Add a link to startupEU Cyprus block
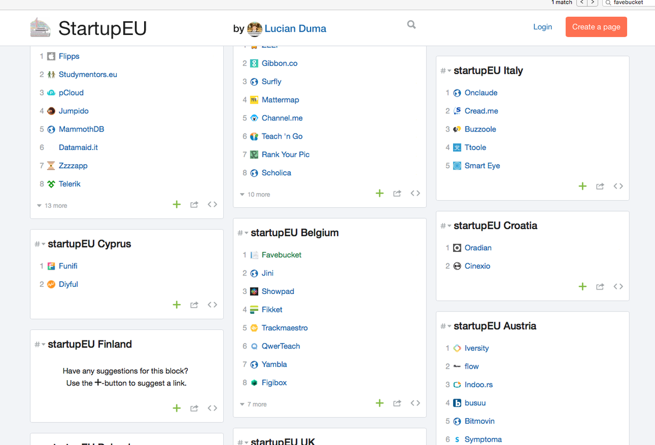Screen dimensions: 655x445 point(176,305)
